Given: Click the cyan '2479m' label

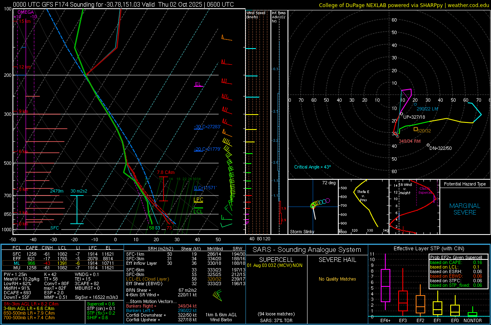Looking at the screenshot, I should click(57, 191).
